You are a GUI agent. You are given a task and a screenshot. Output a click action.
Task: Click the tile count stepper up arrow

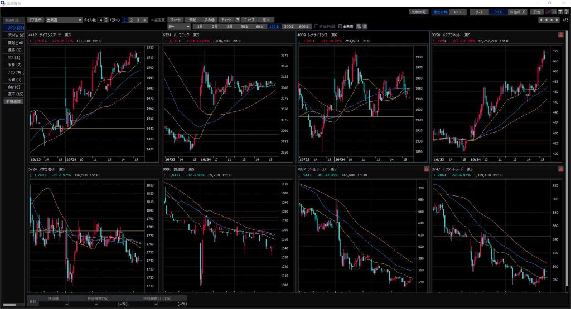click(x=107, y=18)
